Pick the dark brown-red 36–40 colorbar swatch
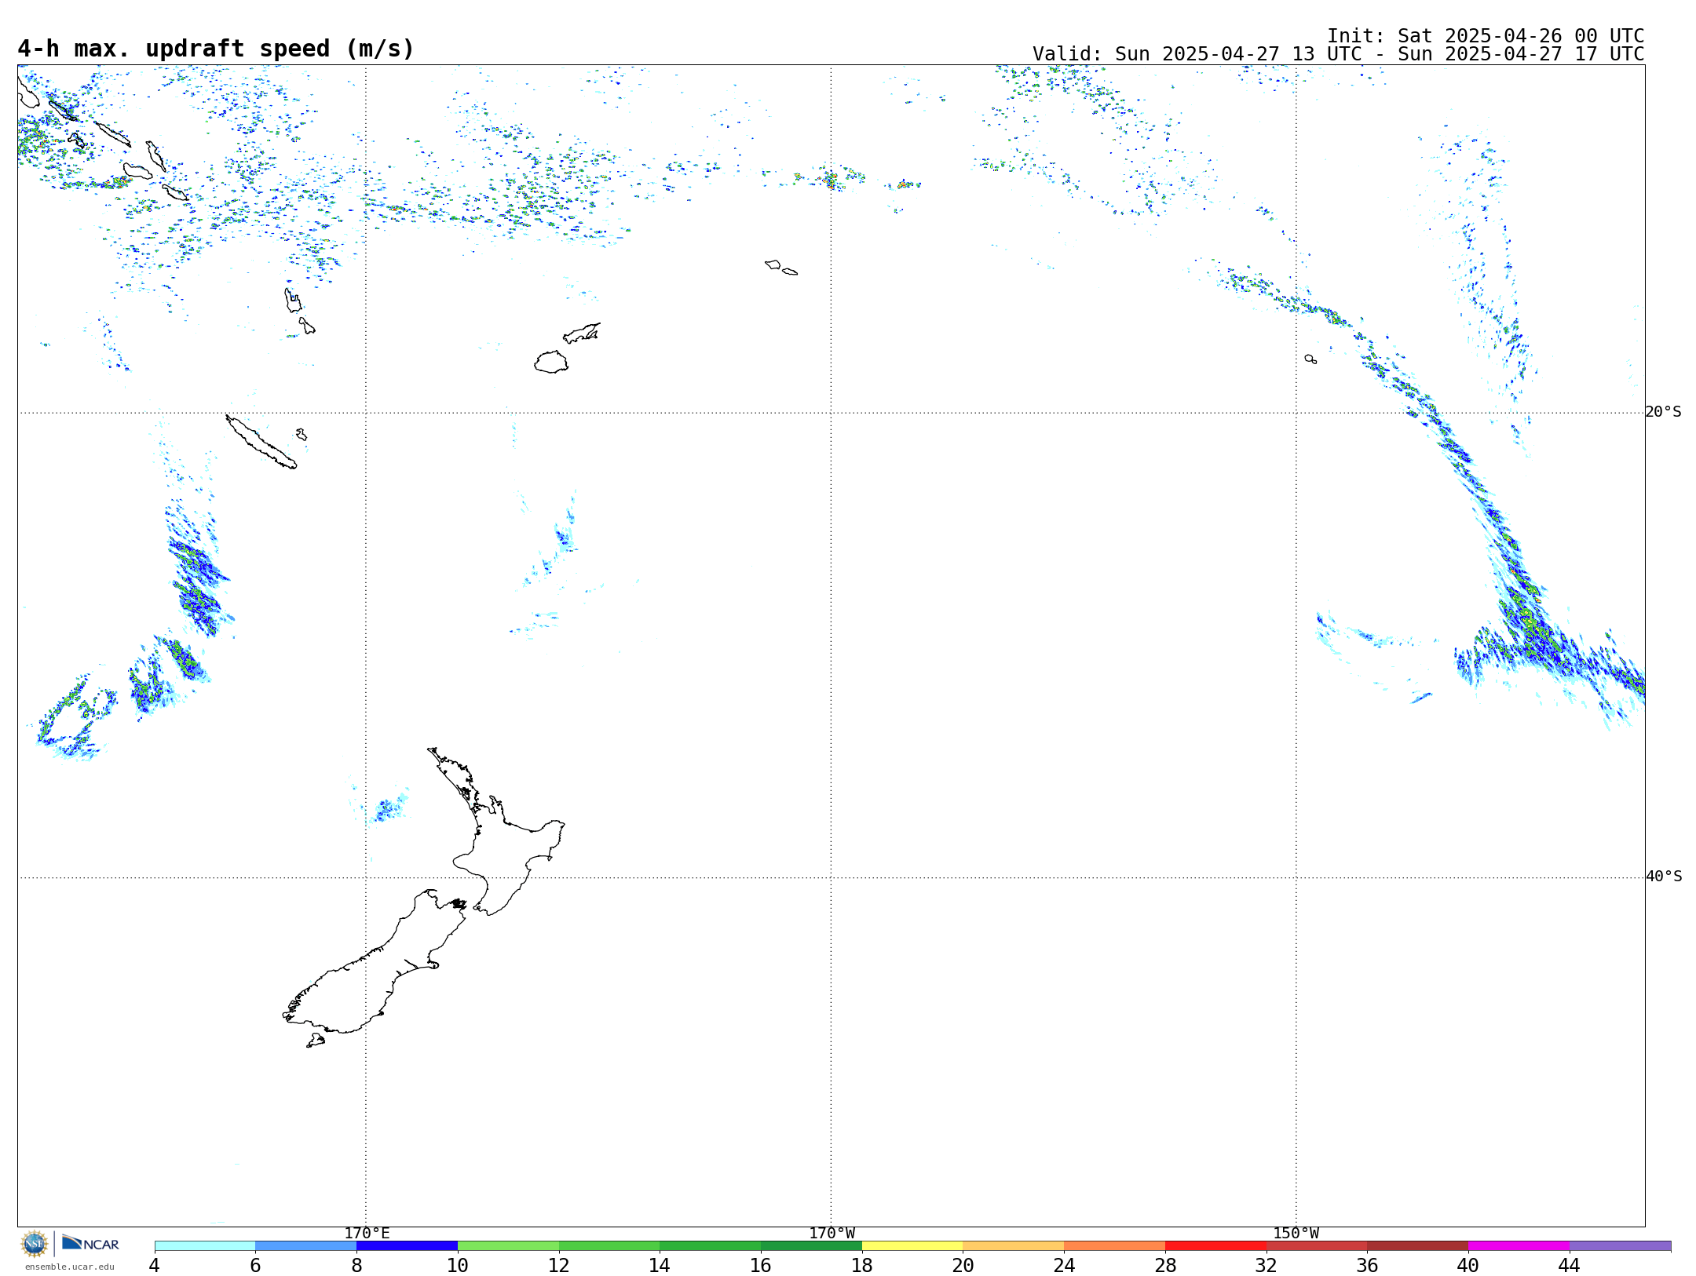 pyautogui.click(x=1418, y=1246)
